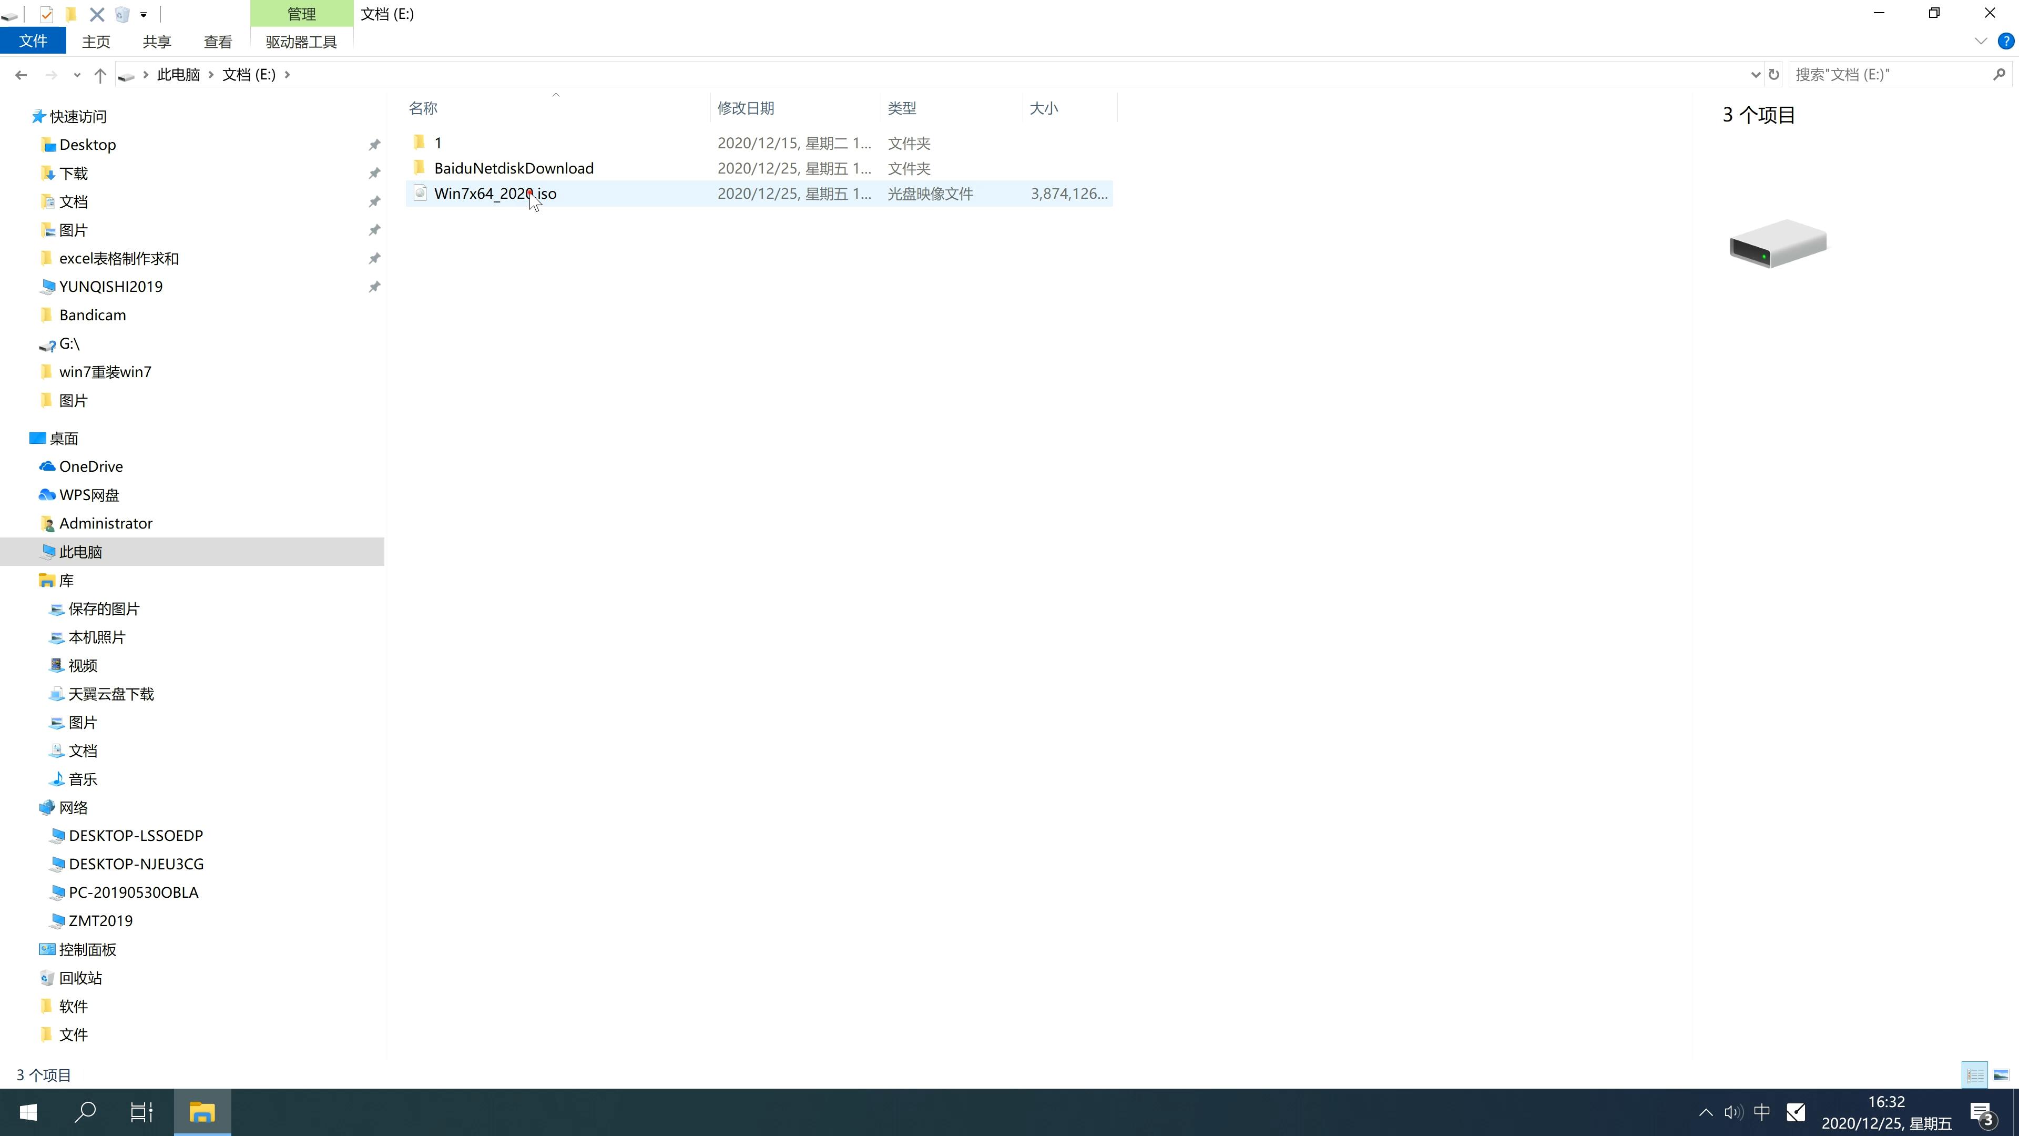Select Win7x64_2020.iso file

495,193
